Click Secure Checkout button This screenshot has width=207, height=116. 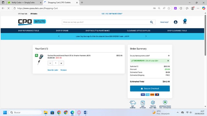(150, 89)
